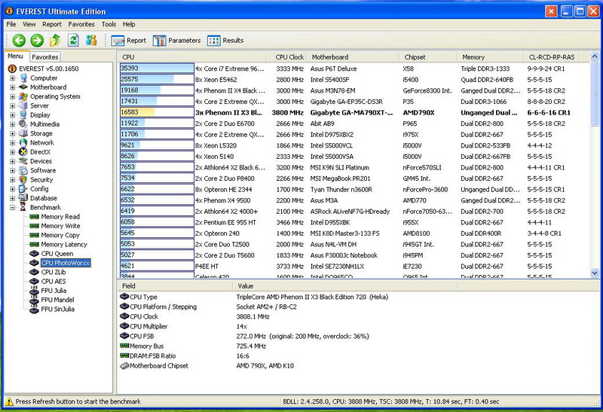This screenshot has width=603, height=412.
Task: Select the Database tree icon
Action: 23,198
